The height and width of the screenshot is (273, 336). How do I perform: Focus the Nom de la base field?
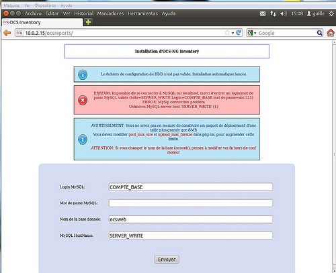[191, 219]
